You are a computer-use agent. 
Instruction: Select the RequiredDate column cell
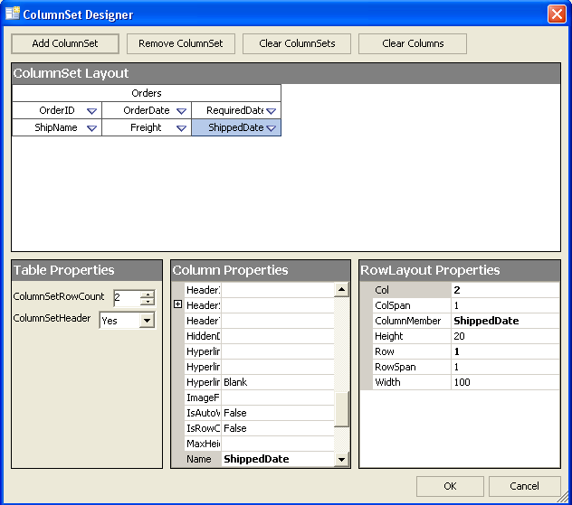point(236,110)
